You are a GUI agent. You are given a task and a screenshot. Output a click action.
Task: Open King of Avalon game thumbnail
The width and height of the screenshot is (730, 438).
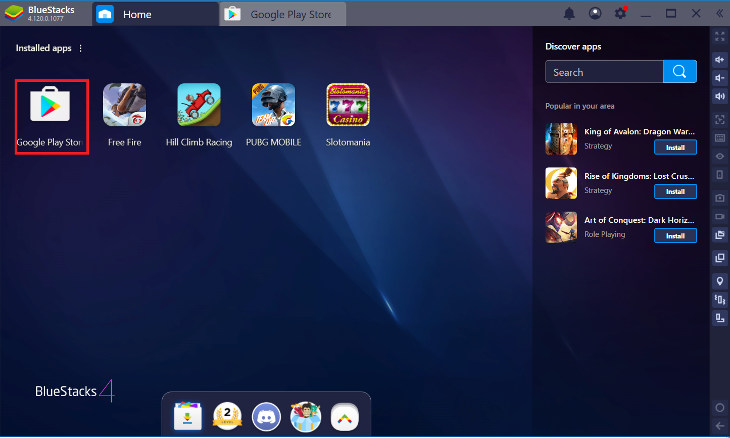(x=561, y=138)
